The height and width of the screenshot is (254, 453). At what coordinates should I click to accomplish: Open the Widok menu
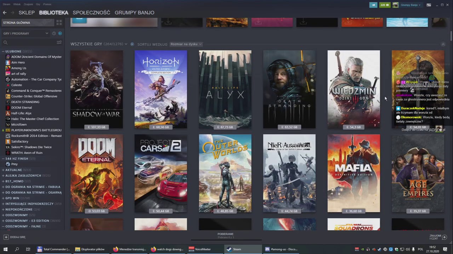[x=17, y=4]
